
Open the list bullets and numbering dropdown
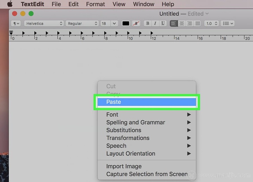pos(227,23)
